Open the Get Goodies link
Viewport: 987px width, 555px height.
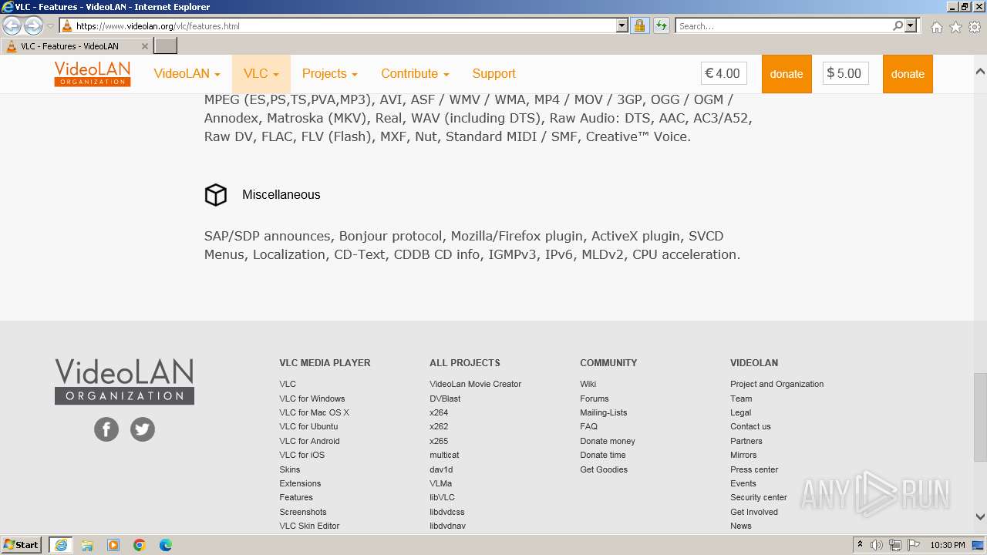[x=604, y=469]
